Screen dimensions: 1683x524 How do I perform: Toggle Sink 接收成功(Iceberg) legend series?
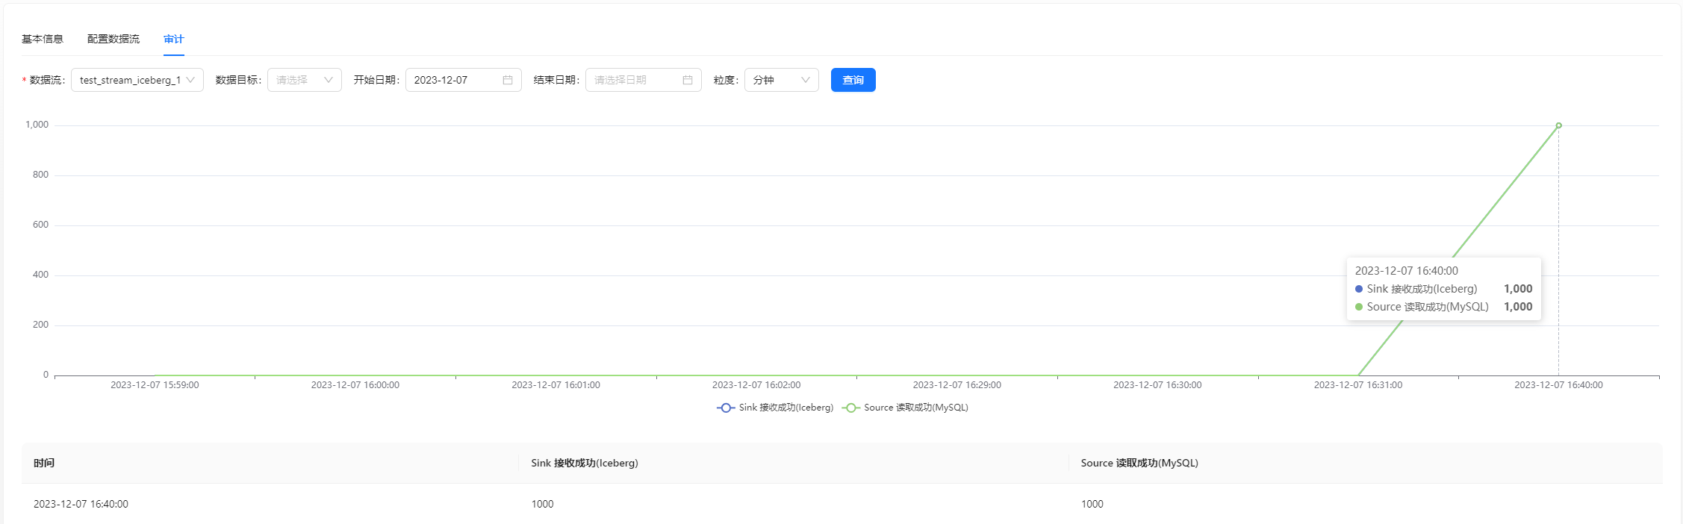click(x=775, y=408)
